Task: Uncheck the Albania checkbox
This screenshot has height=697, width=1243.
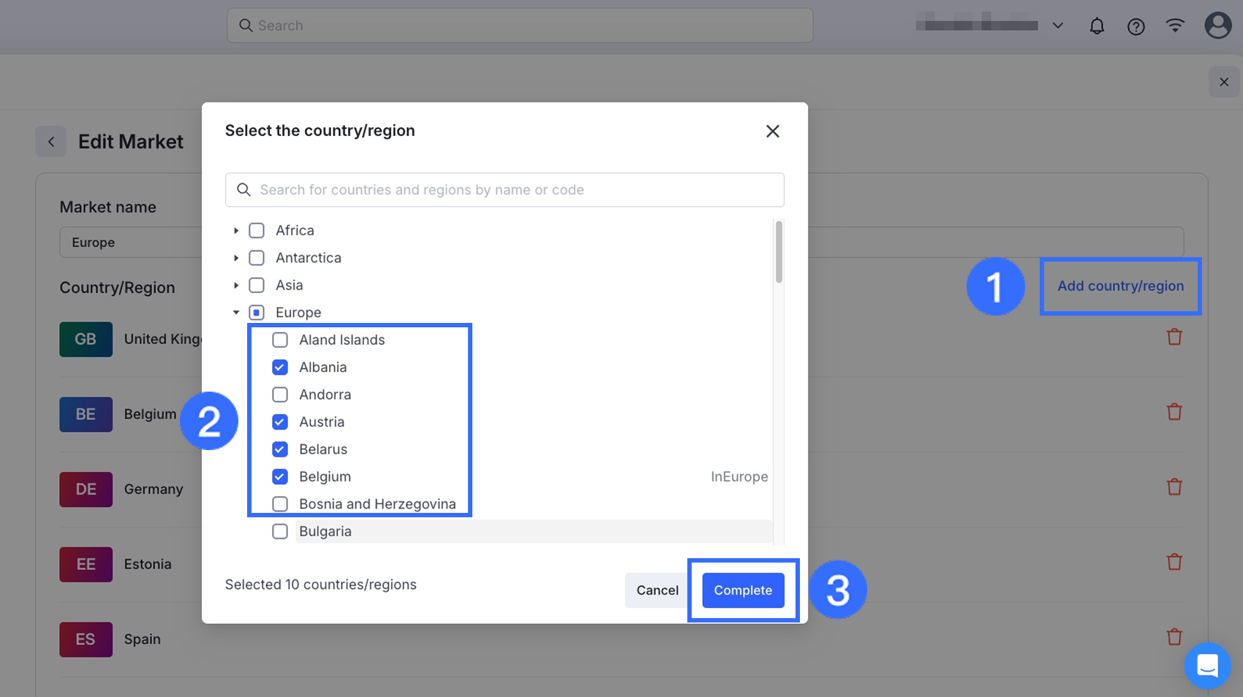Action: (280, 367)
